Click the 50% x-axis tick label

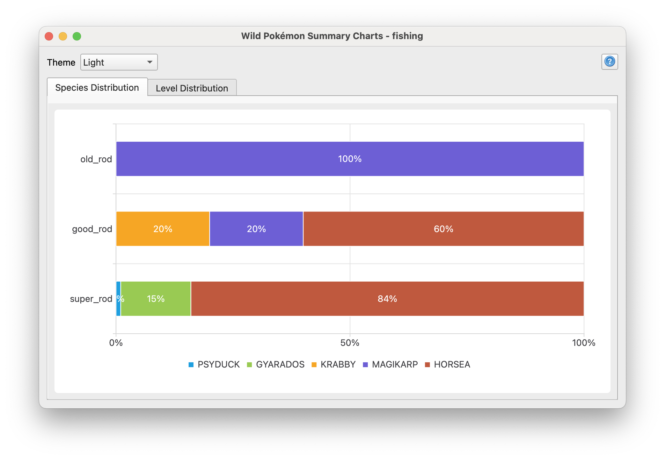click(350, 343)
